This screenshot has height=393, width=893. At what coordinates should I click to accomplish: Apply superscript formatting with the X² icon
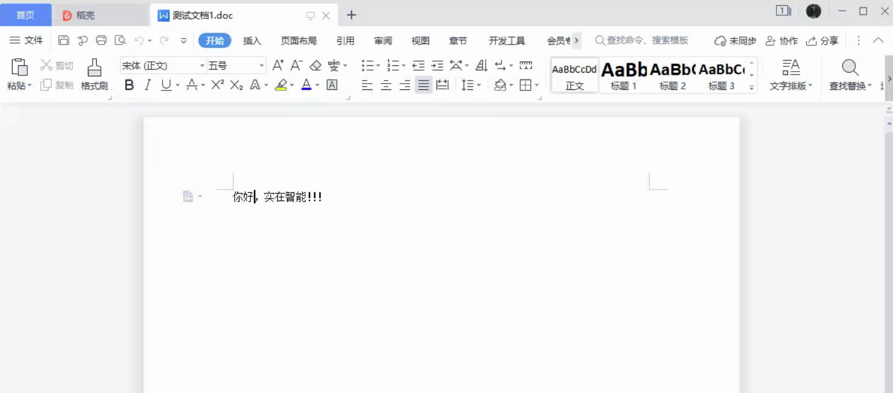tap(217, 85)
